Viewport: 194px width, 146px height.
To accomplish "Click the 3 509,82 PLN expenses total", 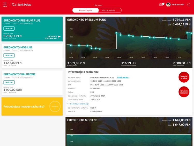I will coord(76,63).
